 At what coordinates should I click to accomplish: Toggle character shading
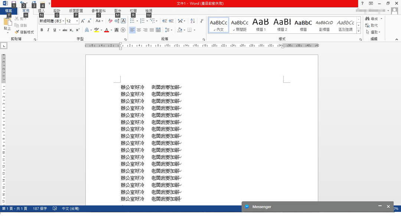(116, 30)
